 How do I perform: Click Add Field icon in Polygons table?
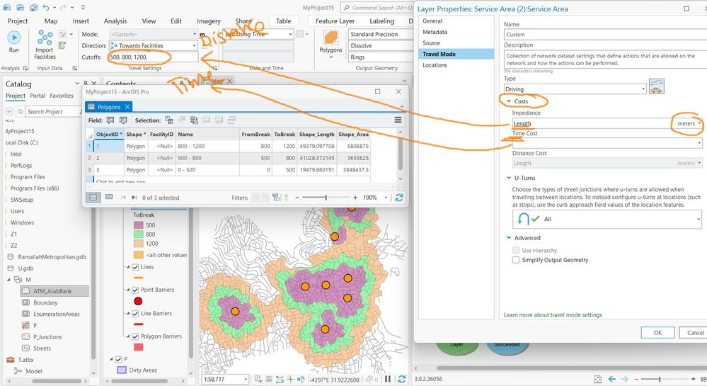point(110,120)
